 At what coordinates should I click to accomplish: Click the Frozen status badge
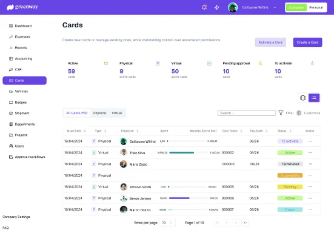[x=290, y=209]
